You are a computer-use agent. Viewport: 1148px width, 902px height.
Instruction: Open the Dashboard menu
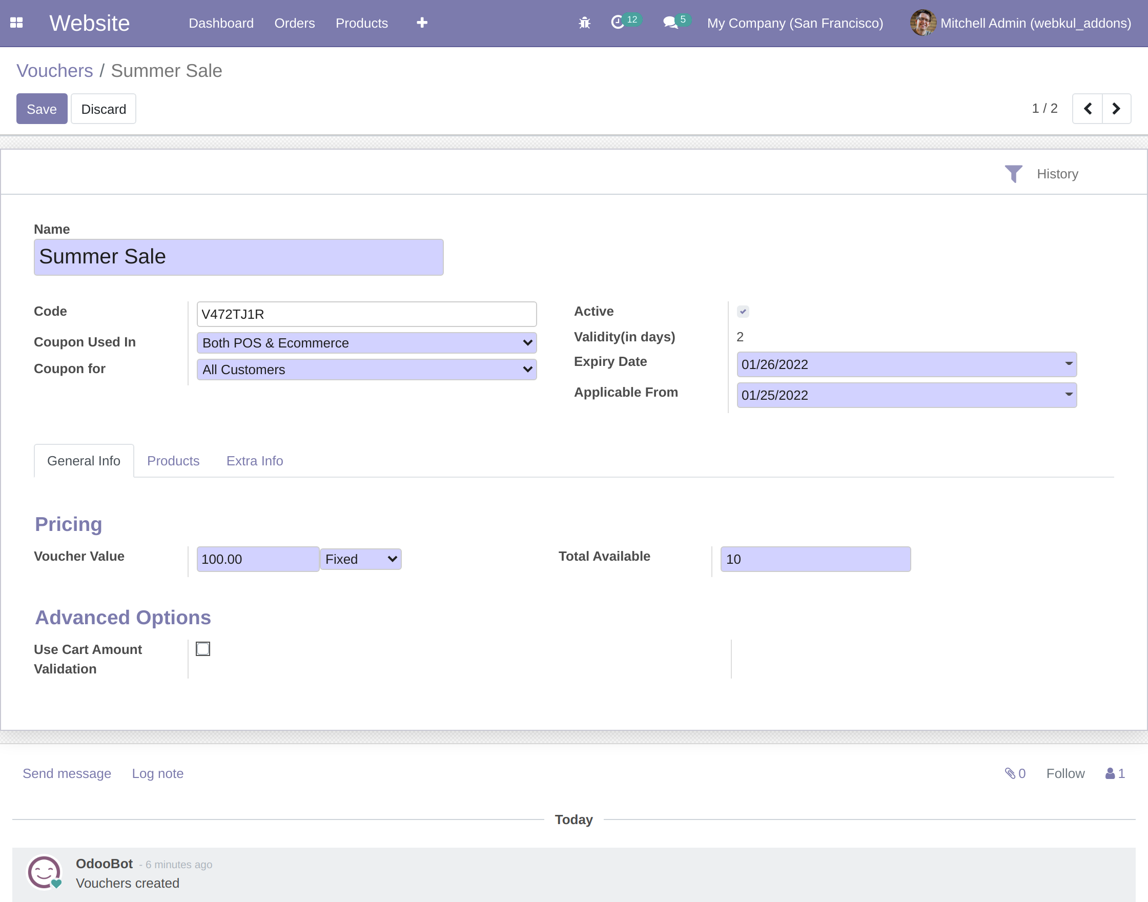pyautogui.click(x=221, y=23)
